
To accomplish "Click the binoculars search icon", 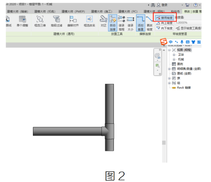I will [153, 5].
